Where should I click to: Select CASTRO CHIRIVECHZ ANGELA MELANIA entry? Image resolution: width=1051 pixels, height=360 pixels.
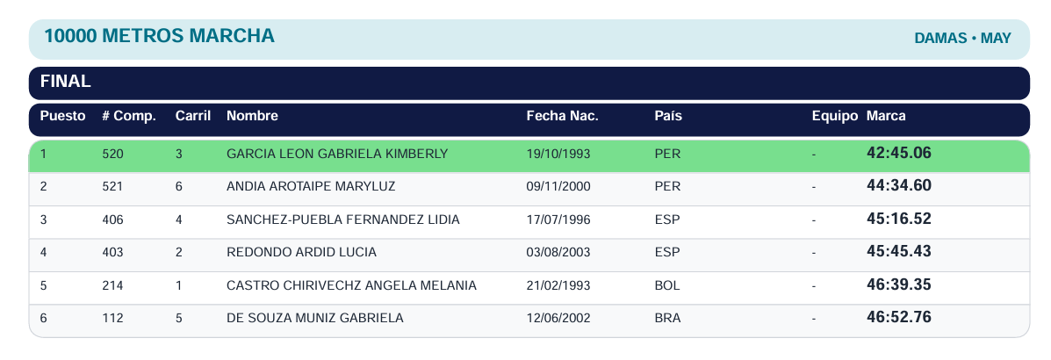click(351, 285)
